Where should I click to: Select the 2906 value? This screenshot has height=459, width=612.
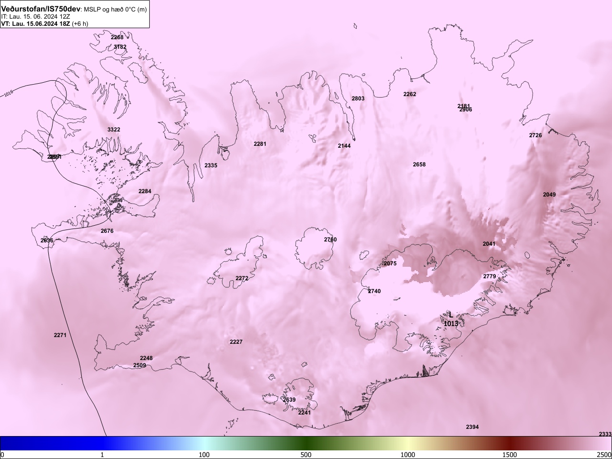(x=466, y=110)
